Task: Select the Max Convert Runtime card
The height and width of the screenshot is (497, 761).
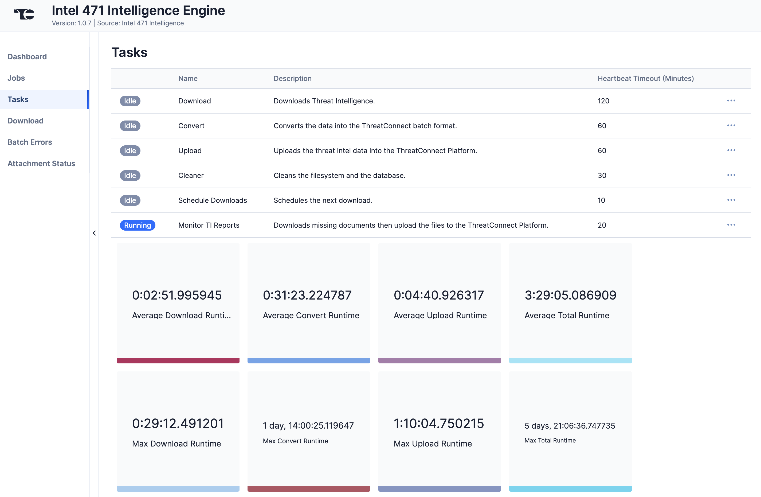Action: [309, 431]
